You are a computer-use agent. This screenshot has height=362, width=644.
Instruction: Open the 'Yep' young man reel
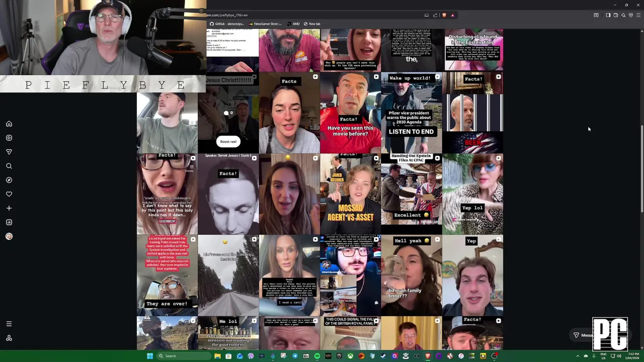point(472,275)
